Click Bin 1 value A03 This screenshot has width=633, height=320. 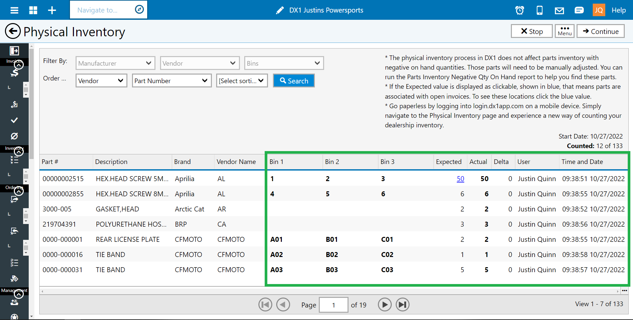277,270
